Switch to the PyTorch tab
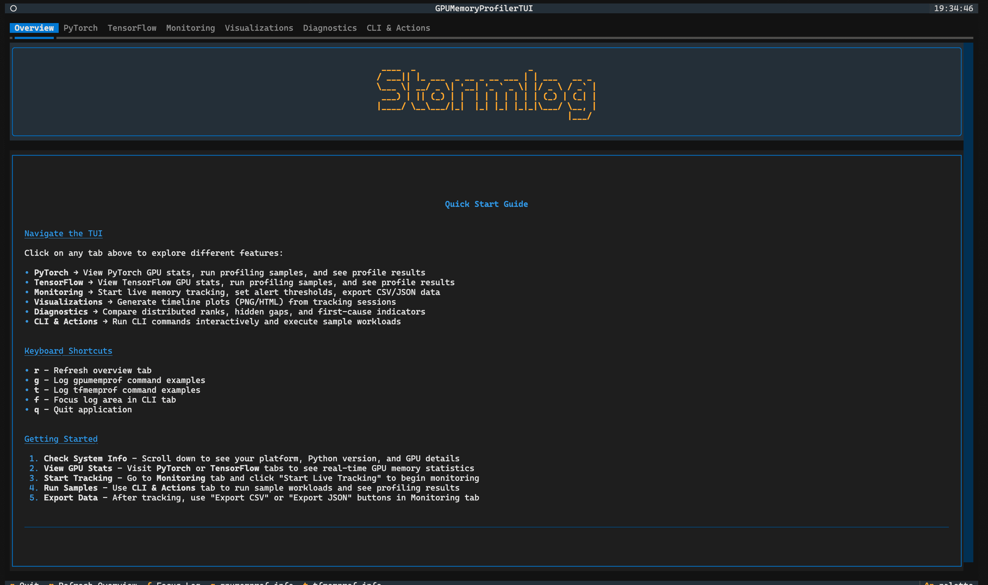Viewport: 988px width, 585px height. pos(80,28)
